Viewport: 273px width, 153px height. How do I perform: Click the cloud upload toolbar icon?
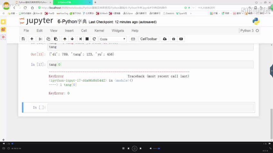click(165, 39)
